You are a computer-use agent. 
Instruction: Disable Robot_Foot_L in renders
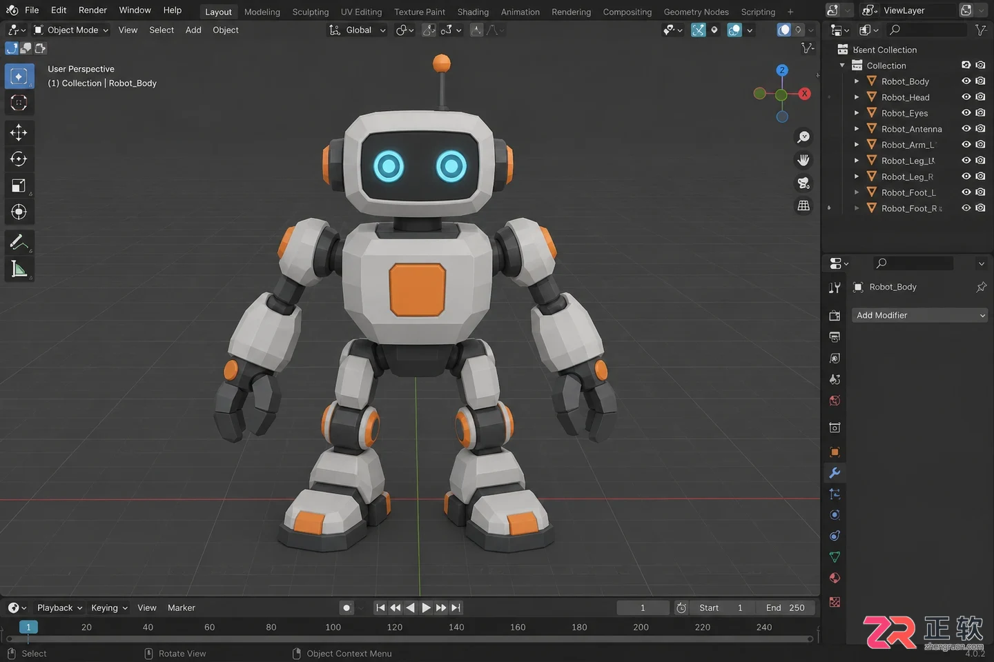(x=980, y=192)
